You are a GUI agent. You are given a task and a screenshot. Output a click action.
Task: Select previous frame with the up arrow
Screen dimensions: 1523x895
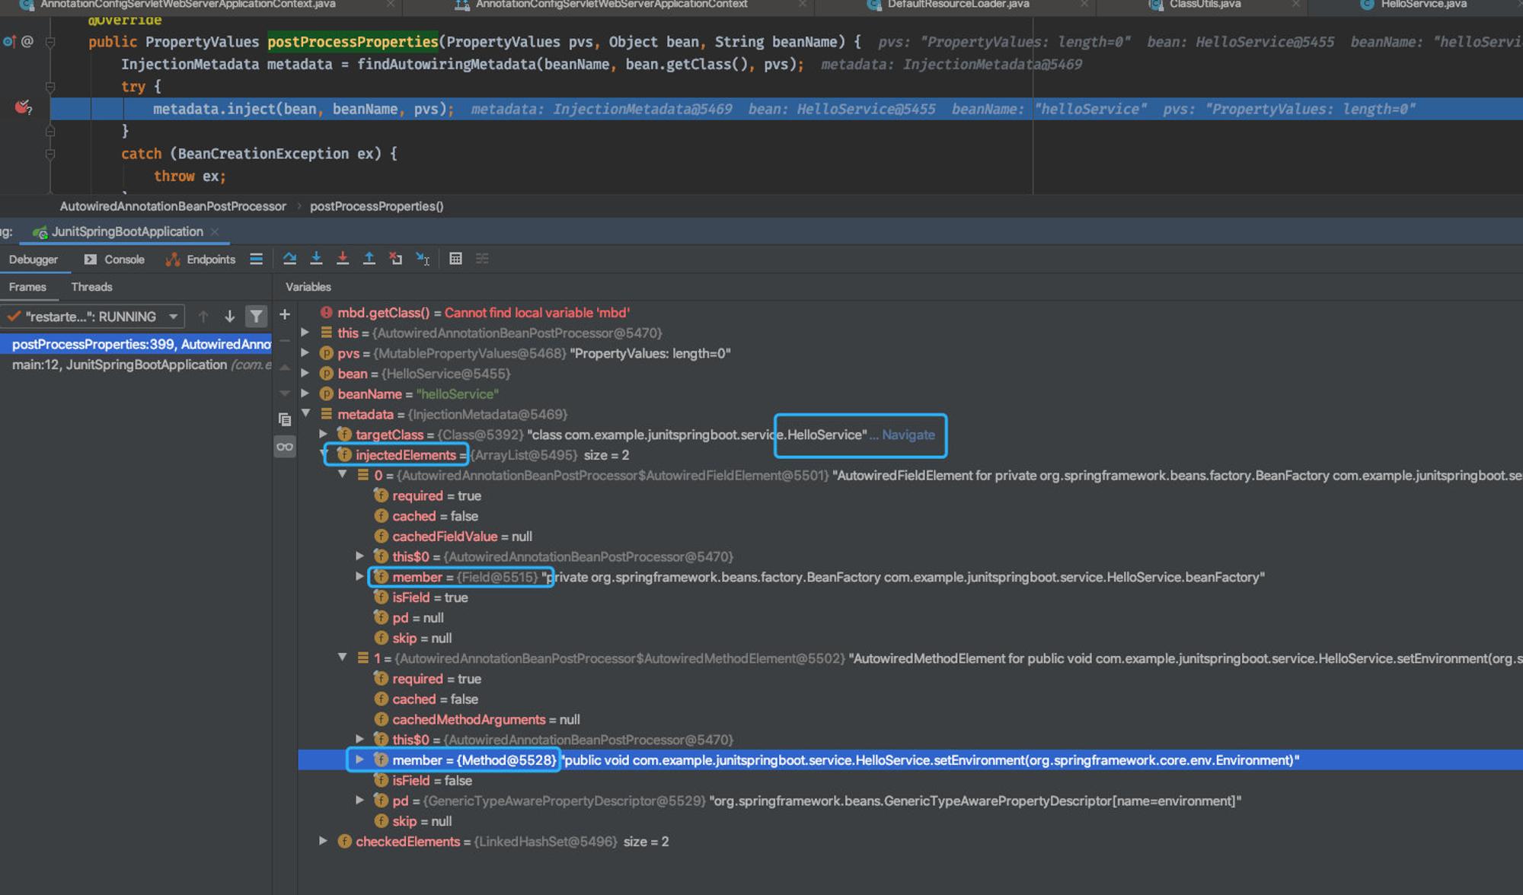pyautogui.click(x=203, y=317)
